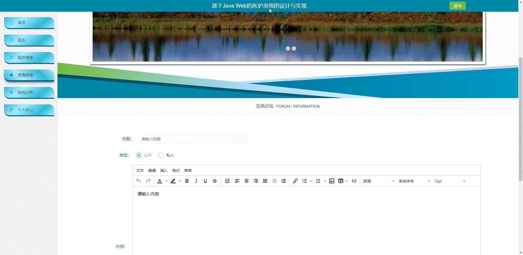Toggle strikethrough formatting

click(x=215, y=181)
